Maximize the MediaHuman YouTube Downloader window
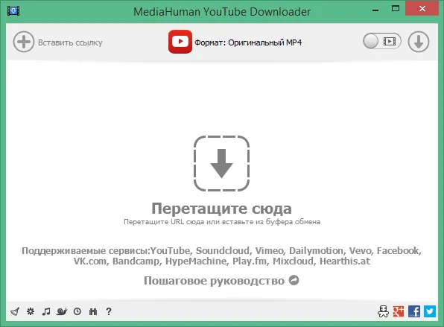 tap(396, 9)
